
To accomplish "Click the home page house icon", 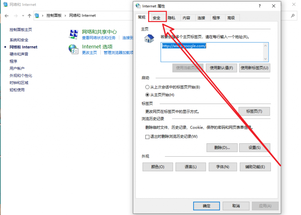I will tap(149, 38).
